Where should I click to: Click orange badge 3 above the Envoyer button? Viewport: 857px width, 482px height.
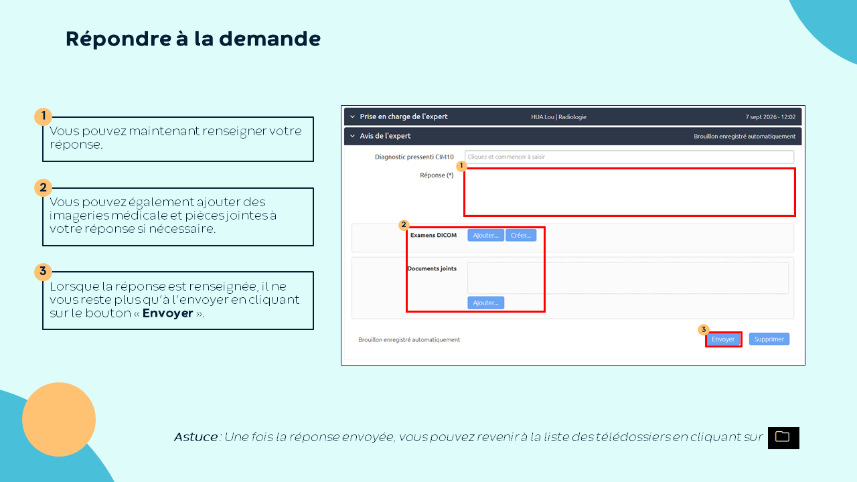703,329
